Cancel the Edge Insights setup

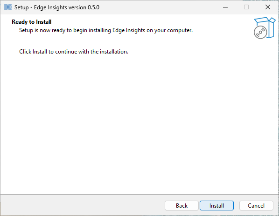pyautogui.click(x=256, y=206)
